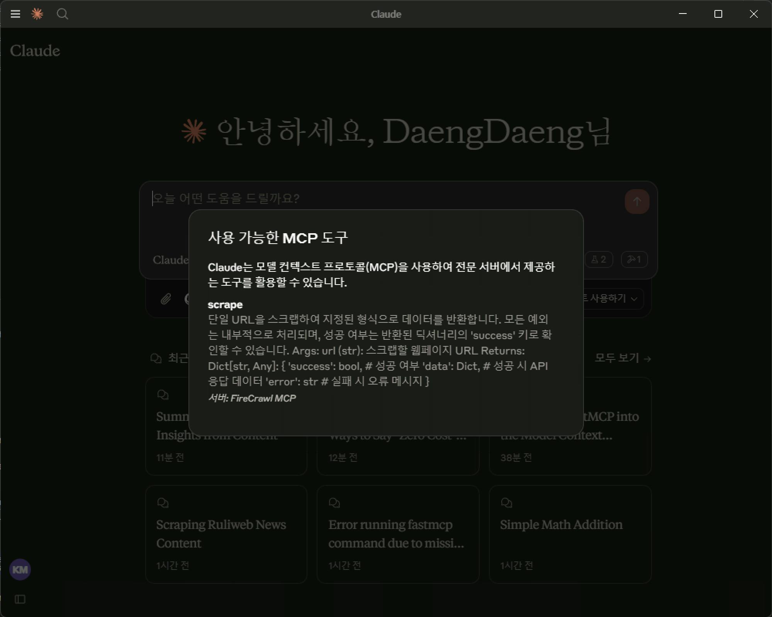Expand the 사용하기 dropdown chevron
Screen dimensions: 772x617
coord(633,298)
